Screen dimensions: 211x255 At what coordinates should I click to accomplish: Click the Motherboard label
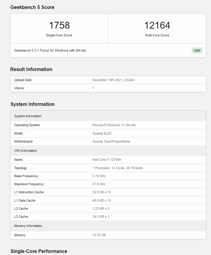click(23, 141)
